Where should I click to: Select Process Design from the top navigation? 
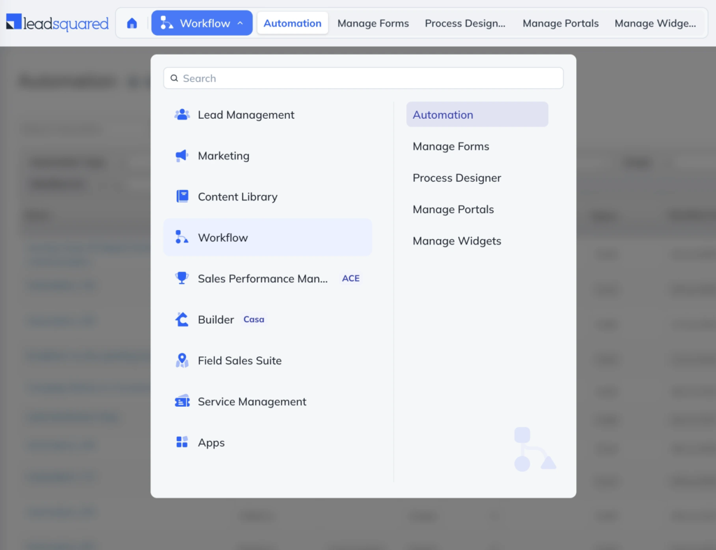pyautogui.click(x=465, y=23)
